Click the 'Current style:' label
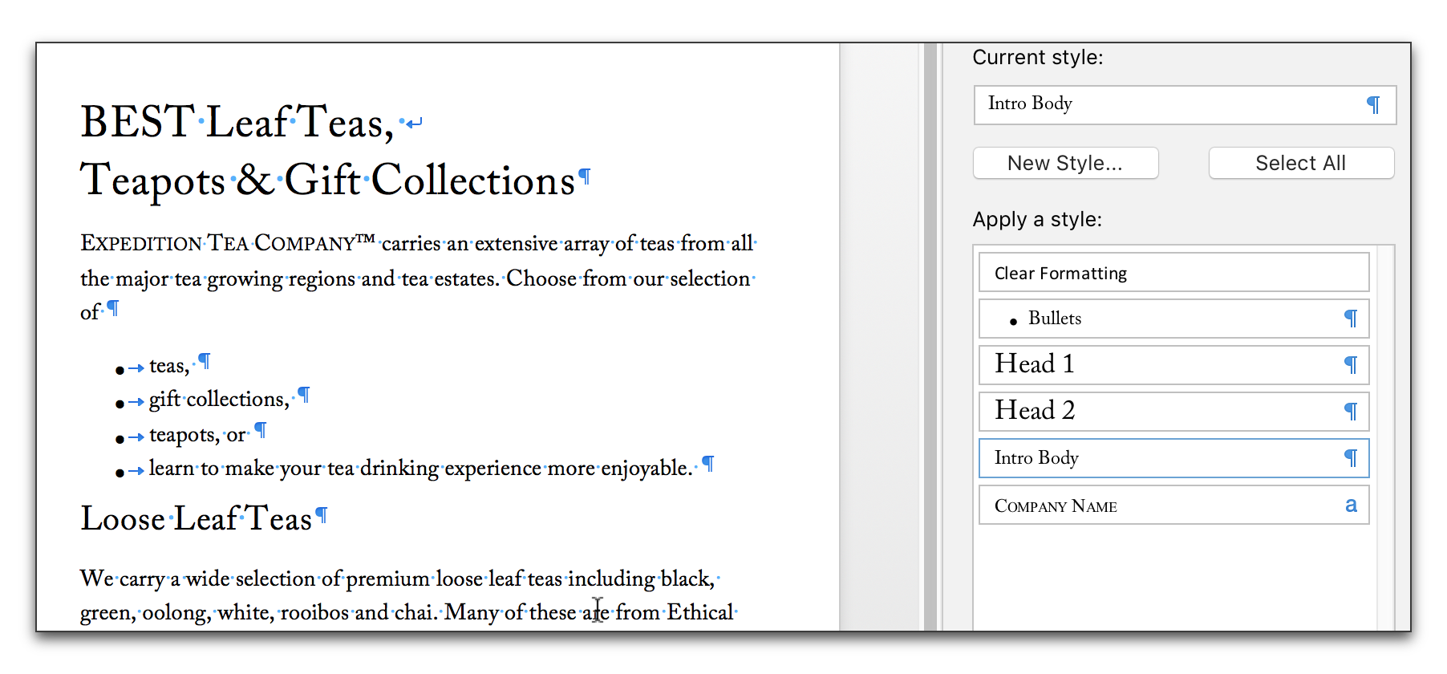The image size is (1447, 674). (x=1038, y=57)
